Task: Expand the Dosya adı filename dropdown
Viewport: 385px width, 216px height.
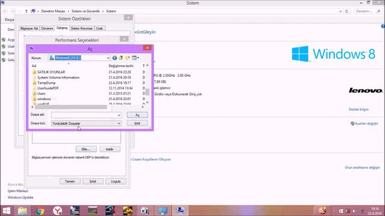Action: 119,115
